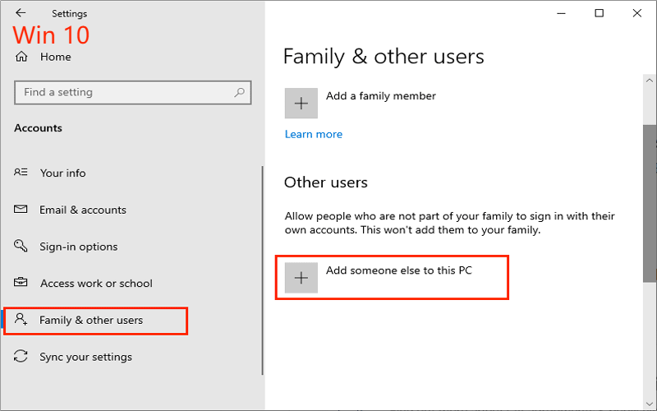Click the Sign-in options key icon
Screen dimensions: 657x411
point(21,245)
